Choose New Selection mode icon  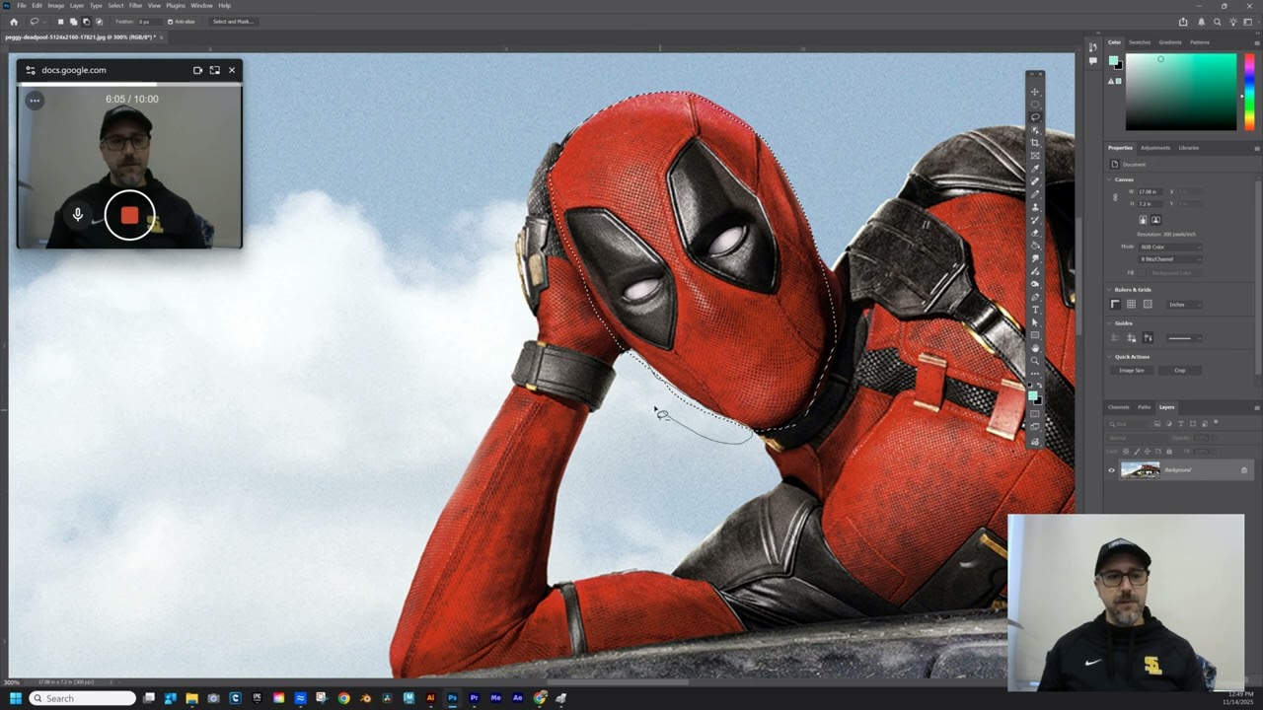click(x=60, y=21)
